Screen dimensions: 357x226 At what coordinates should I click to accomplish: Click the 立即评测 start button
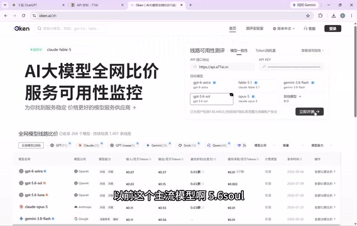(309, 112)
